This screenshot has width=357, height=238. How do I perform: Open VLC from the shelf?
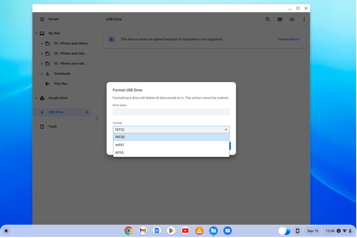click(x=199, y=231)
